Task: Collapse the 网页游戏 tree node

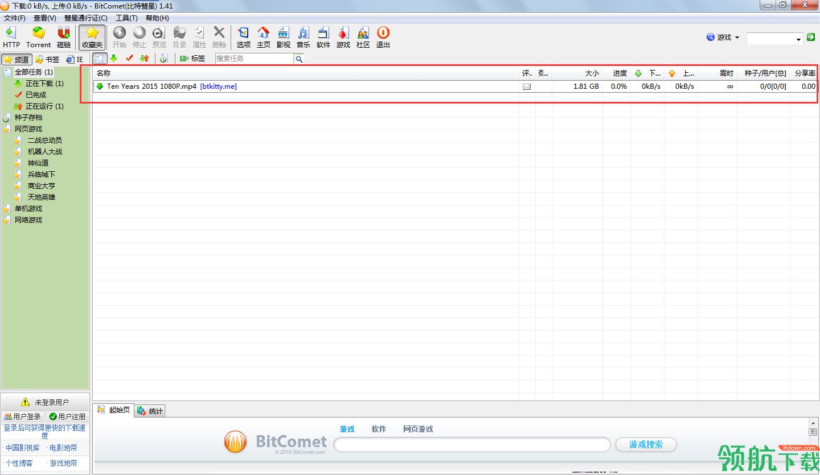Action: click(28, 129)
